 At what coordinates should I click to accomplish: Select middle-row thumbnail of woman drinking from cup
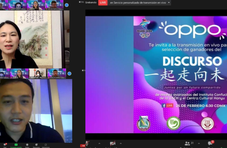[38, 74]
